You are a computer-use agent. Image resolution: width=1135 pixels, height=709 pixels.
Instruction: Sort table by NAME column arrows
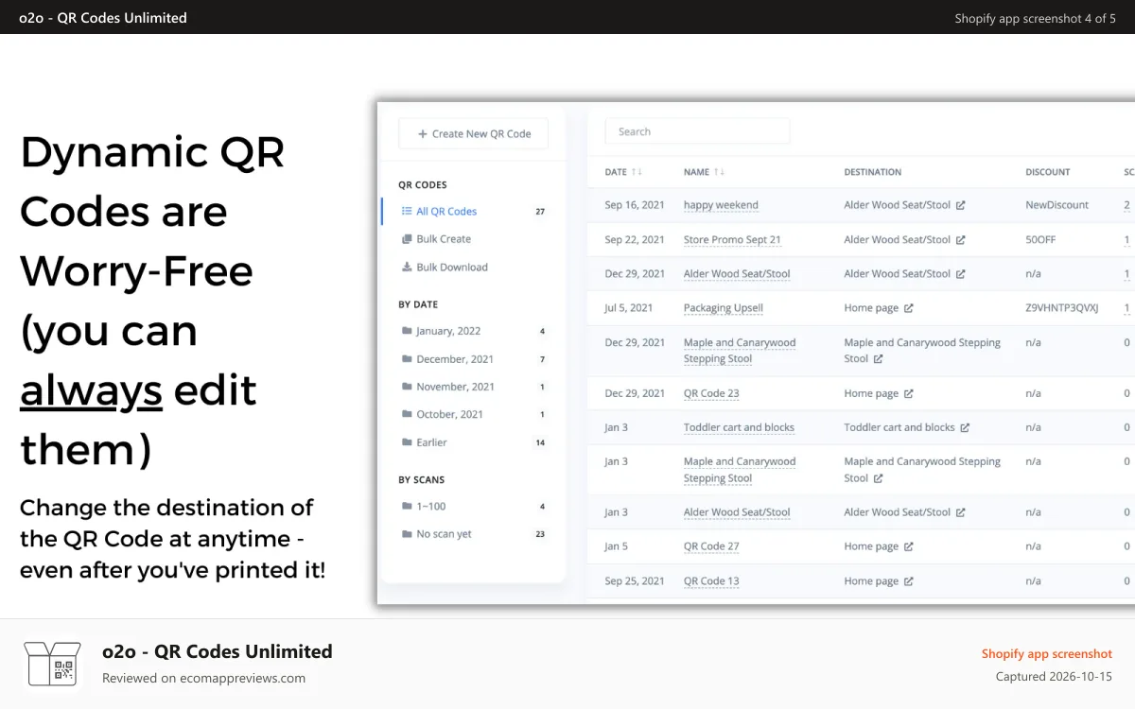(719, 172)
